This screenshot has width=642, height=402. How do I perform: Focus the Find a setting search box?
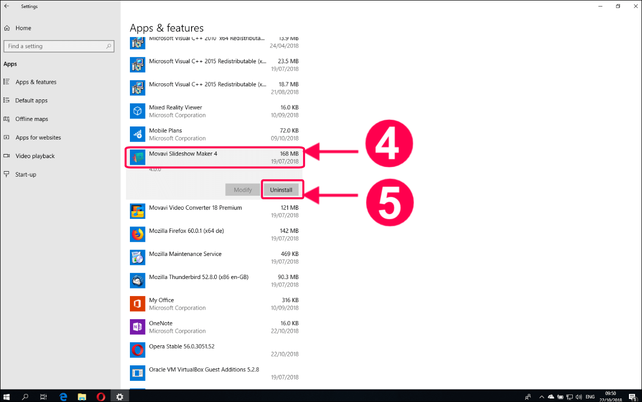[59, 46]
